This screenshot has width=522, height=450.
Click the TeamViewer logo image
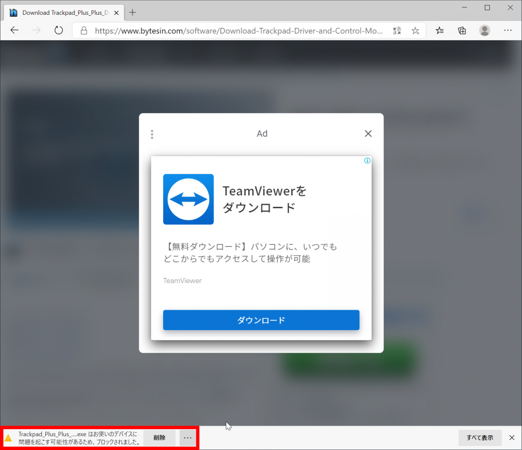pos(189,199)
